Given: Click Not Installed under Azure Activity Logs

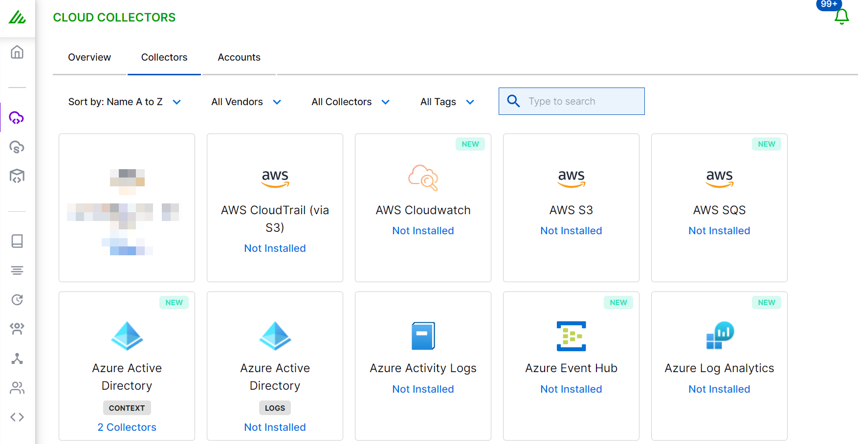Looking at the screenshot, I should click(423, 389).
